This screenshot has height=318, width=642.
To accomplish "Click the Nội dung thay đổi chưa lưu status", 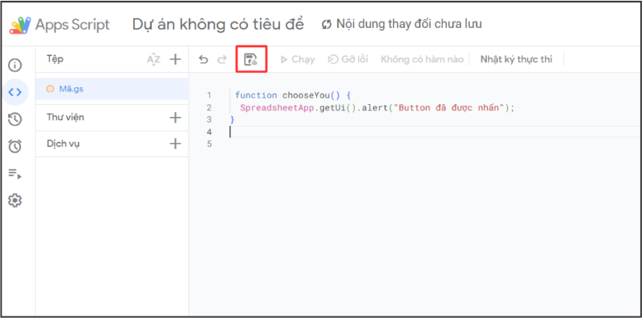I will [408, 24].
